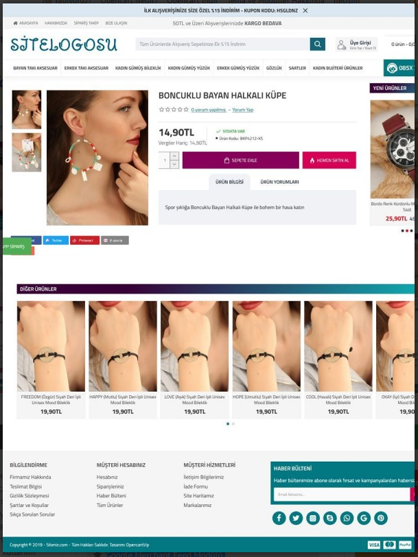
Task: Select the Ürün Bilgisi tab
Action: pyautogui.click(x=229, y=182)
